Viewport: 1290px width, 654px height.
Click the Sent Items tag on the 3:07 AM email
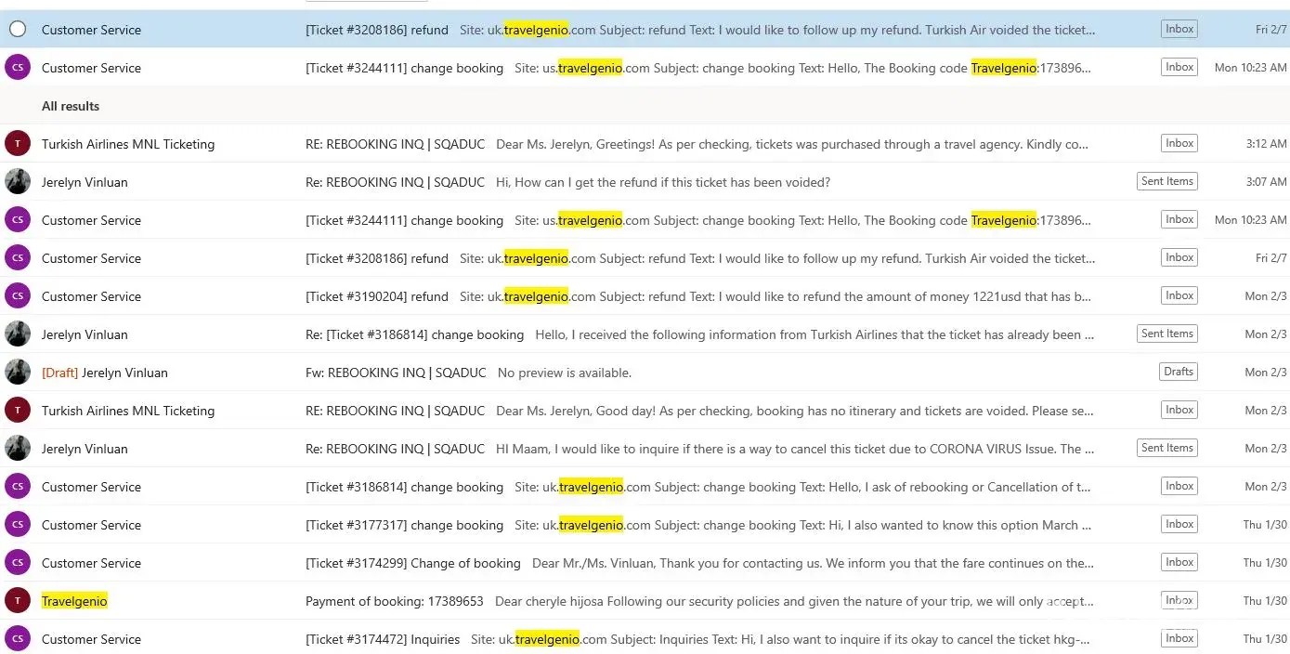click(x=1166, y=181)
